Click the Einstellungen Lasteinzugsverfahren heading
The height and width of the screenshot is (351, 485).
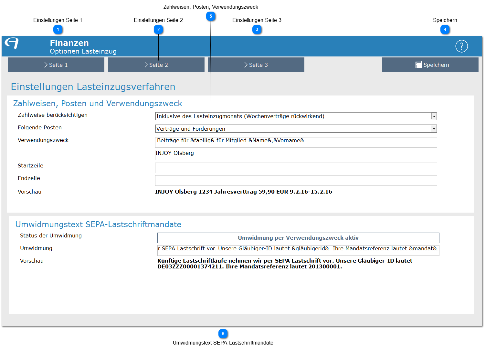(x=93, y=87)
